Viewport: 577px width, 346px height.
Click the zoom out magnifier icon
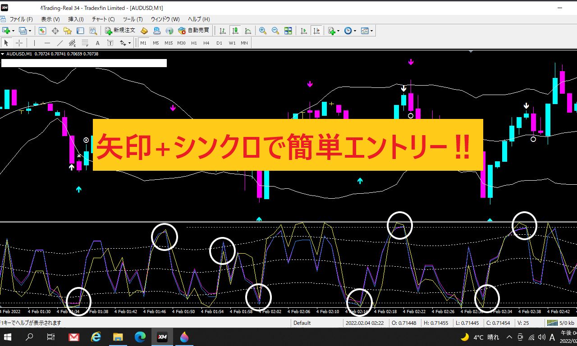click(275, 31)
